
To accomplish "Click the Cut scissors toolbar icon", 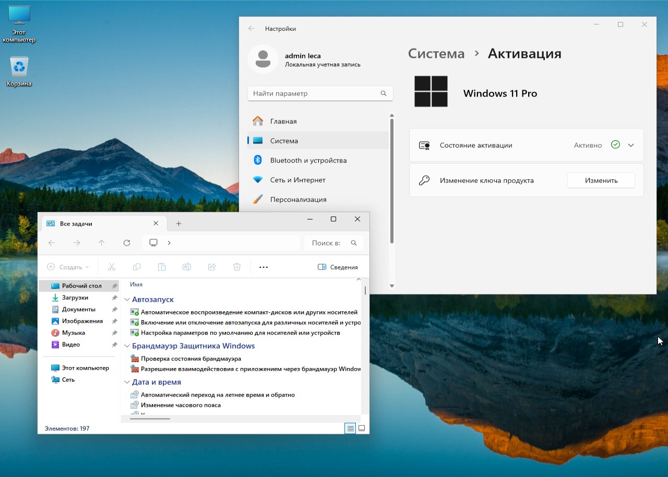I will [x=112, y=267].
